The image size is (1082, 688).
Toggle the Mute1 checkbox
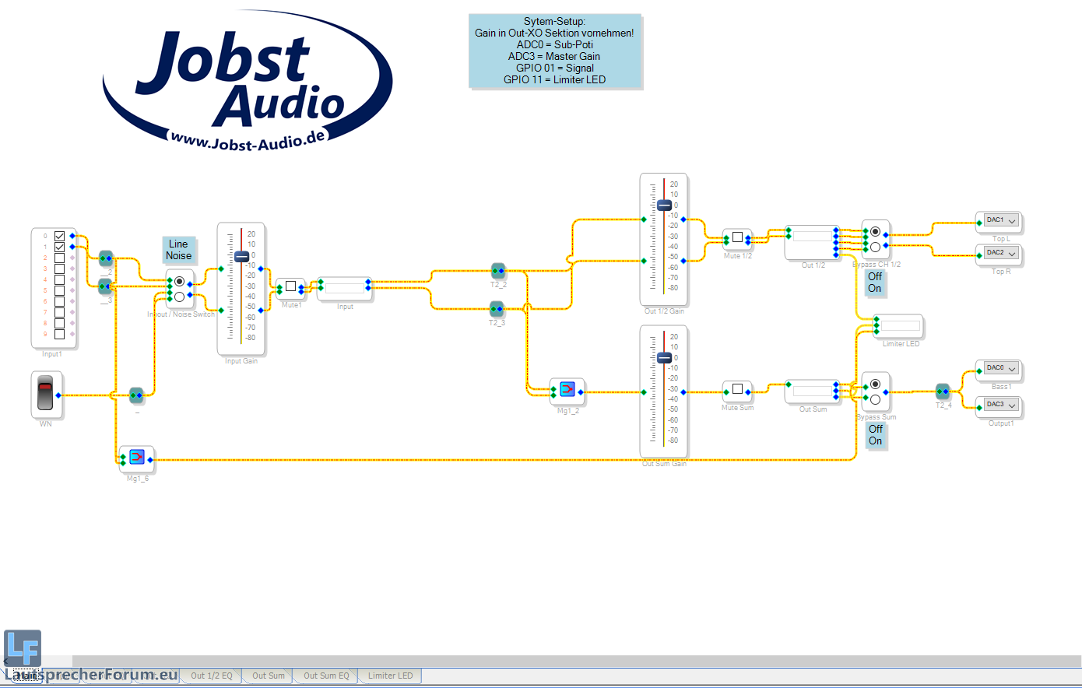point(290,286)
